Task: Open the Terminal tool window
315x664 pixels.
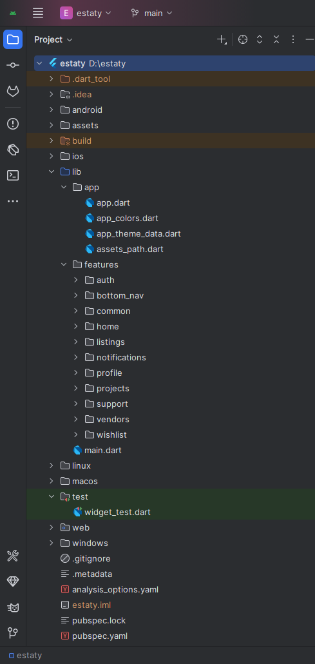Action: [x=13, y=175]
